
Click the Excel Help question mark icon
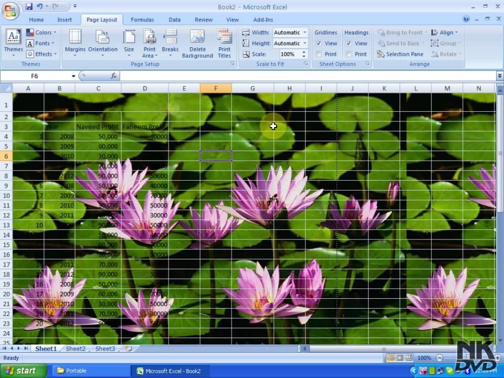466,19
